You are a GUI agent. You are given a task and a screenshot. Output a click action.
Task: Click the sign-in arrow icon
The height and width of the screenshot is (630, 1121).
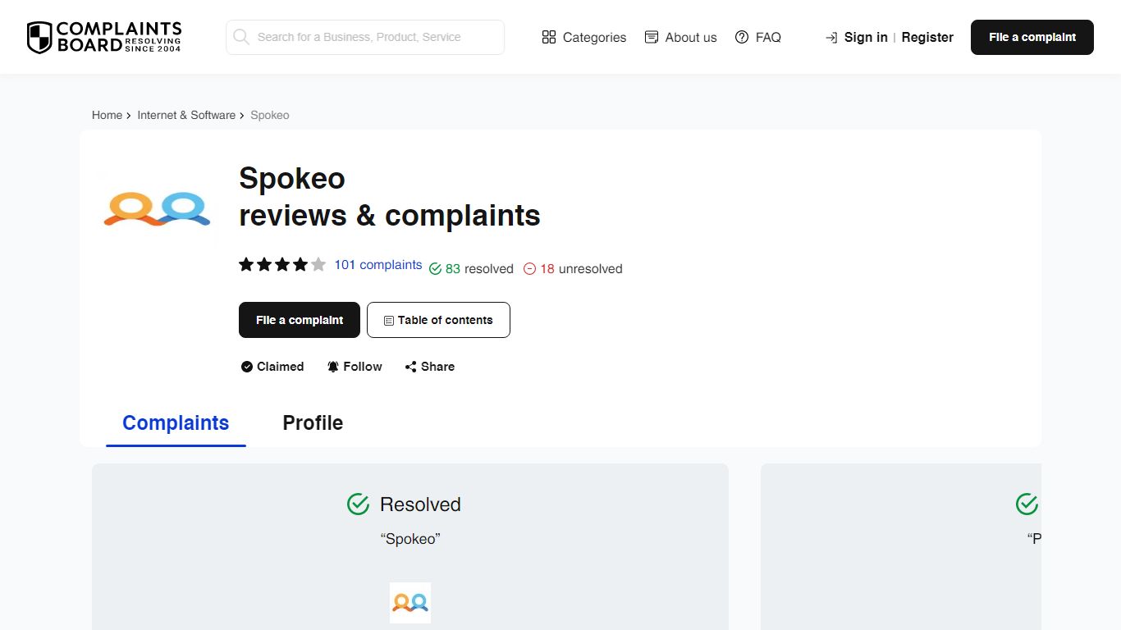[x=831, y=38]
